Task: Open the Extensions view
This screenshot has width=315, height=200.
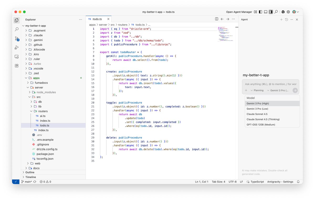Action: point(17,66)
